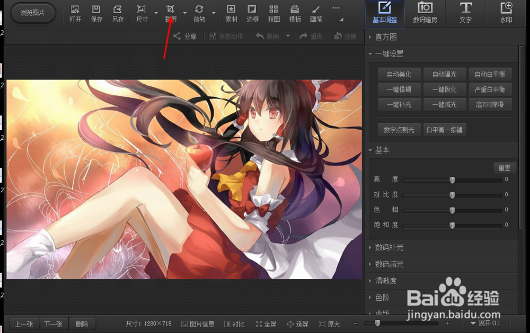The height and width of the screenshot is (333, 530).
Task: Click the 色相 hue slider handle
Action: click(x=452, y=210)
